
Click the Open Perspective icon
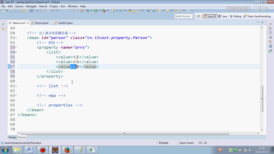tap(199, 16)
